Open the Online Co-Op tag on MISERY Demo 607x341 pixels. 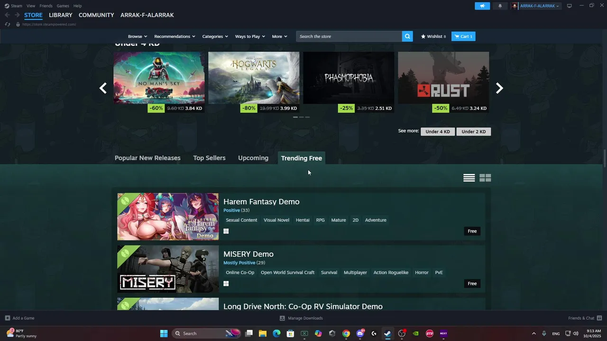[240, 273]
